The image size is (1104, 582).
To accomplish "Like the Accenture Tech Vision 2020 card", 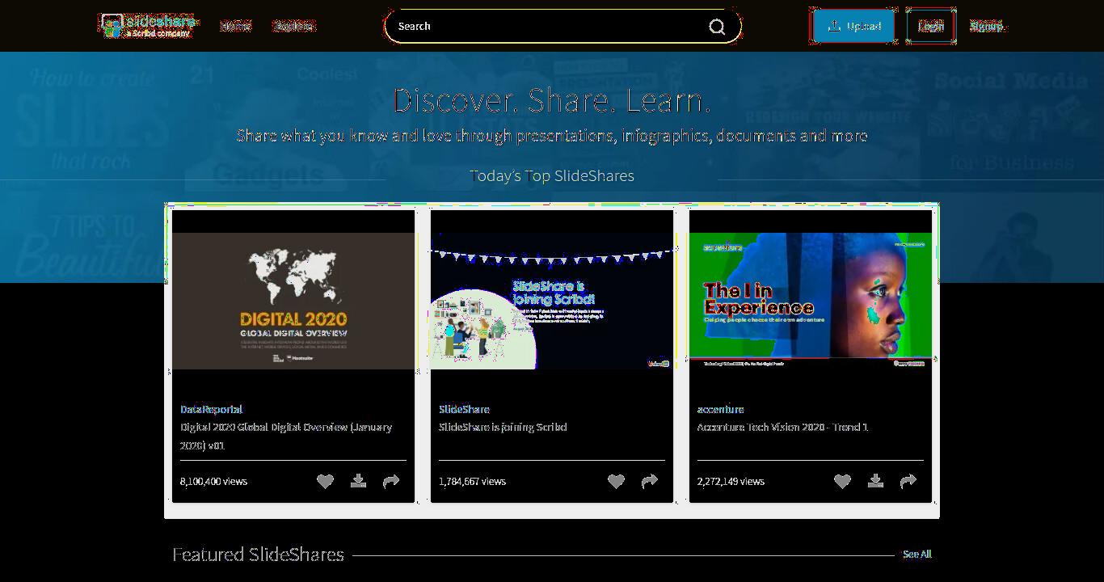I will [842, 481].
